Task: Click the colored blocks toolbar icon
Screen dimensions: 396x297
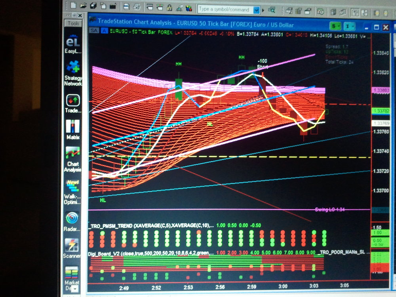Action: point(188,8)
